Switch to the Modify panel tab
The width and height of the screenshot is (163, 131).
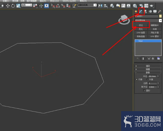click(141, 11)
